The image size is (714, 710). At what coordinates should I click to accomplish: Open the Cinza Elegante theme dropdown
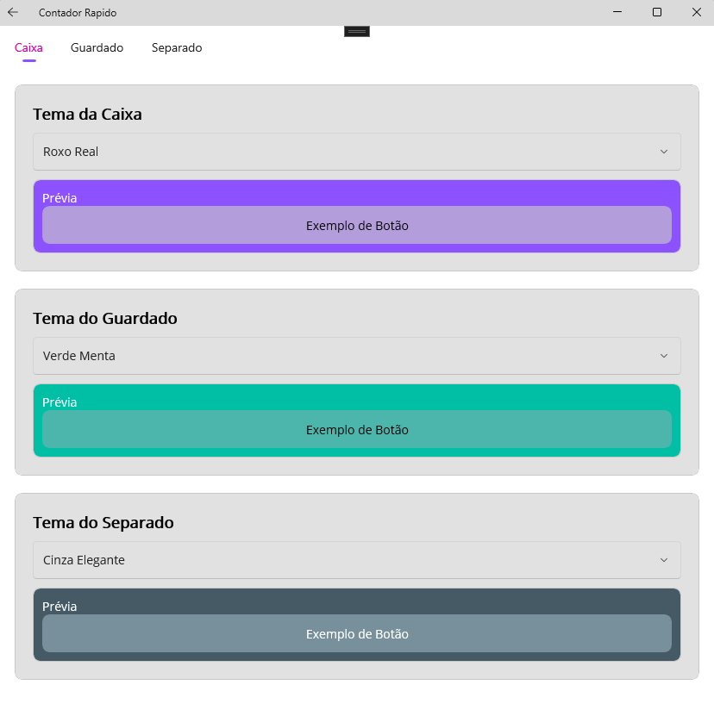pyautogui.click(x=357, y=560)
